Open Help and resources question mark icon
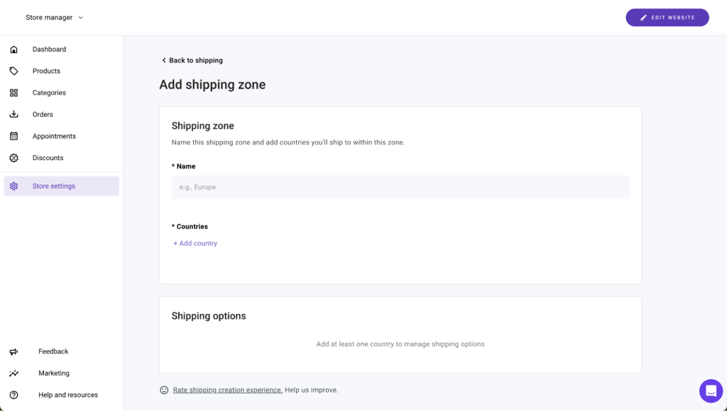 [x=14, y=395]
